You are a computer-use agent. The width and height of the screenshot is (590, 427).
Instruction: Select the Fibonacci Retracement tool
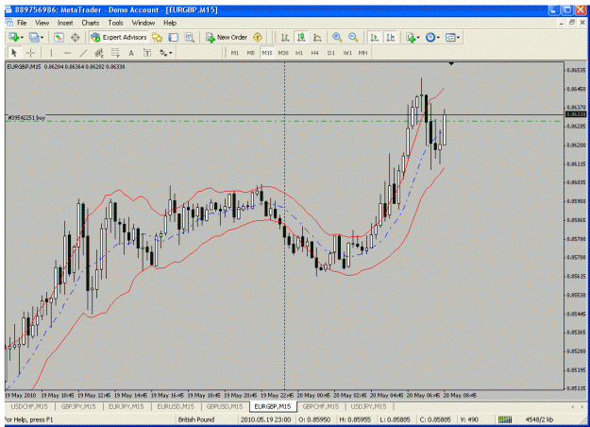point(115,53)
